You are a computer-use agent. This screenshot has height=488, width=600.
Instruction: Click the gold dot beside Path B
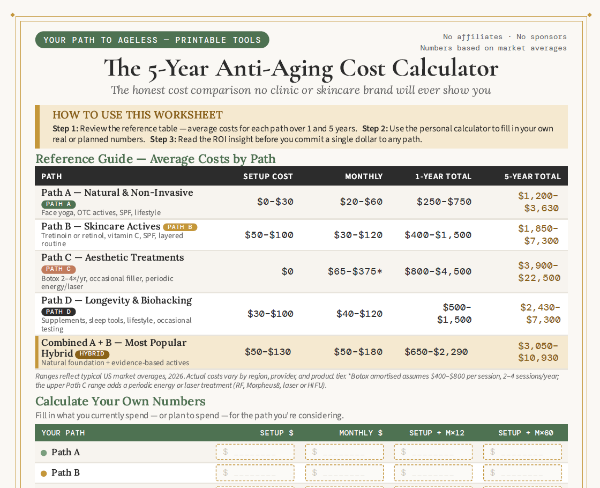(43, 474)
